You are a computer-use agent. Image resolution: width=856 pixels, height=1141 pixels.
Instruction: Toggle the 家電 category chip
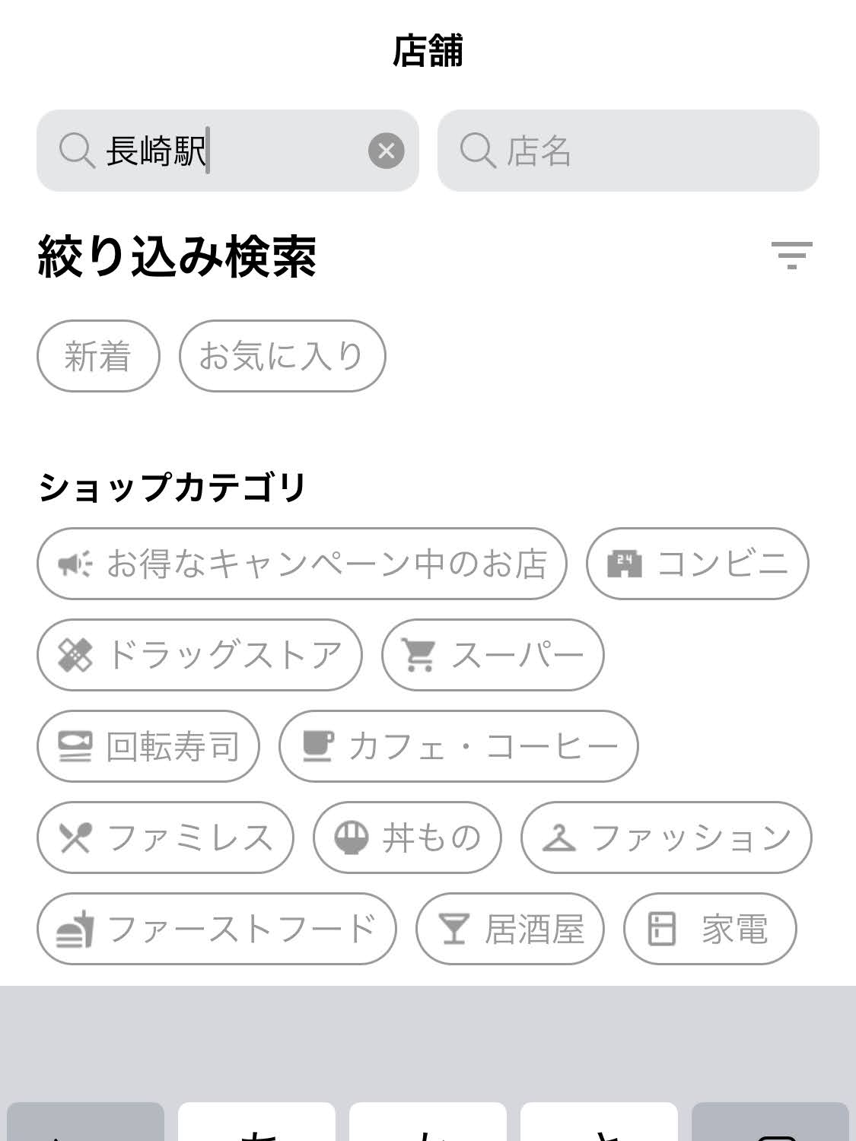(x=709, y=929)
